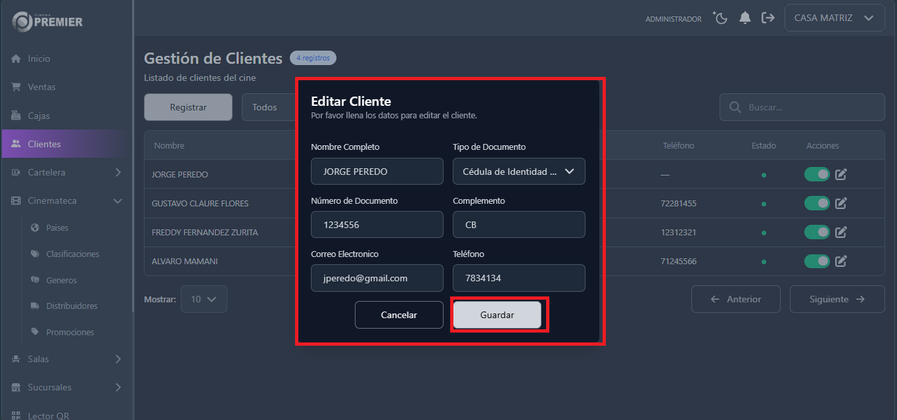Toggle the switch on FREDDY FERNANDEZ ZURITA's row
This screenshot has height=420, width=897.
click(817, 232)
